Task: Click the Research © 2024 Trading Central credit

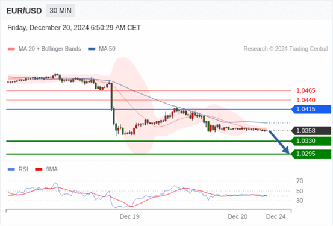Action: pyautogui.click(x=285, y=49)
